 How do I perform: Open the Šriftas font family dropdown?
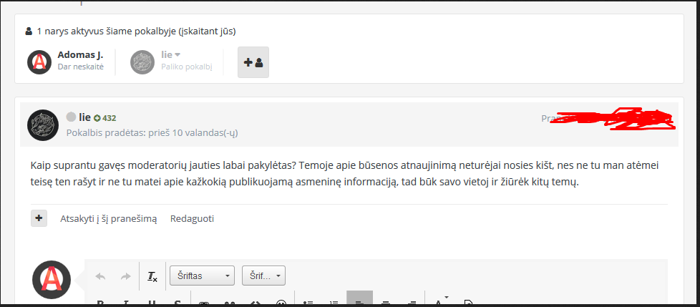coord(203,276)
